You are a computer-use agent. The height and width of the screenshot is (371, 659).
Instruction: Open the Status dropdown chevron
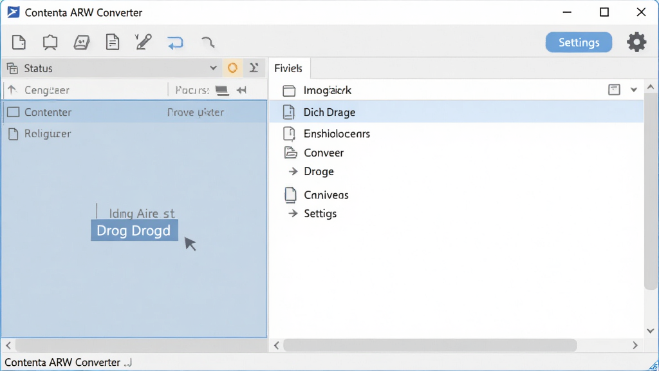213,68
